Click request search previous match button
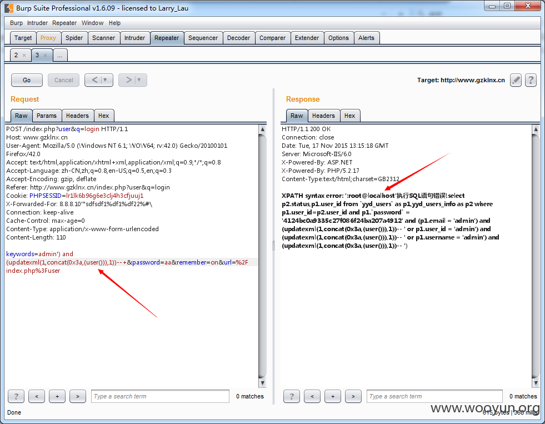This screenshot has height=424, width=545. point(37,396)
